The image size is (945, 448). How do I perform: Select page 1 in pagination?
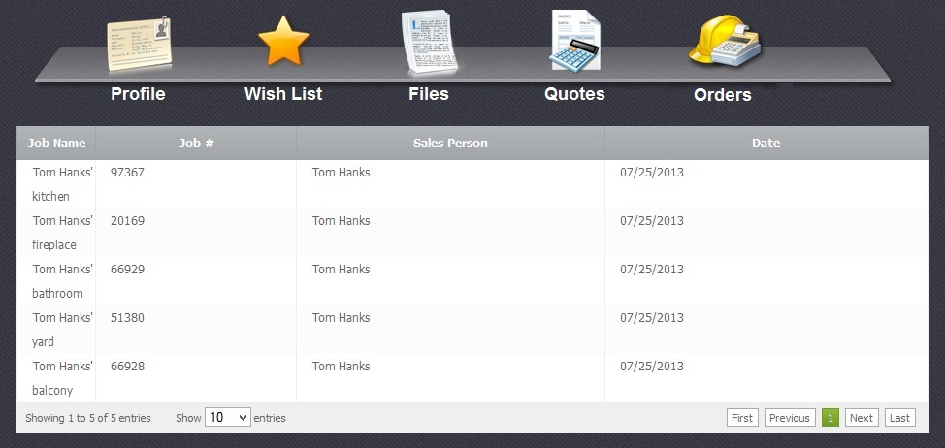(x=831, y=418)
